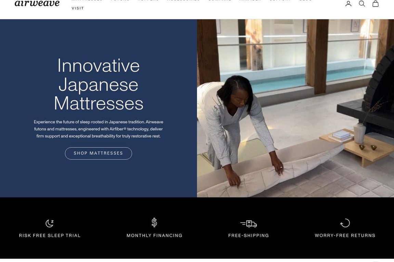Screen dimensions: 394x262
Task: Click the 'Experience the future of sleep' paragraph
Action: (x=98, y=129)
